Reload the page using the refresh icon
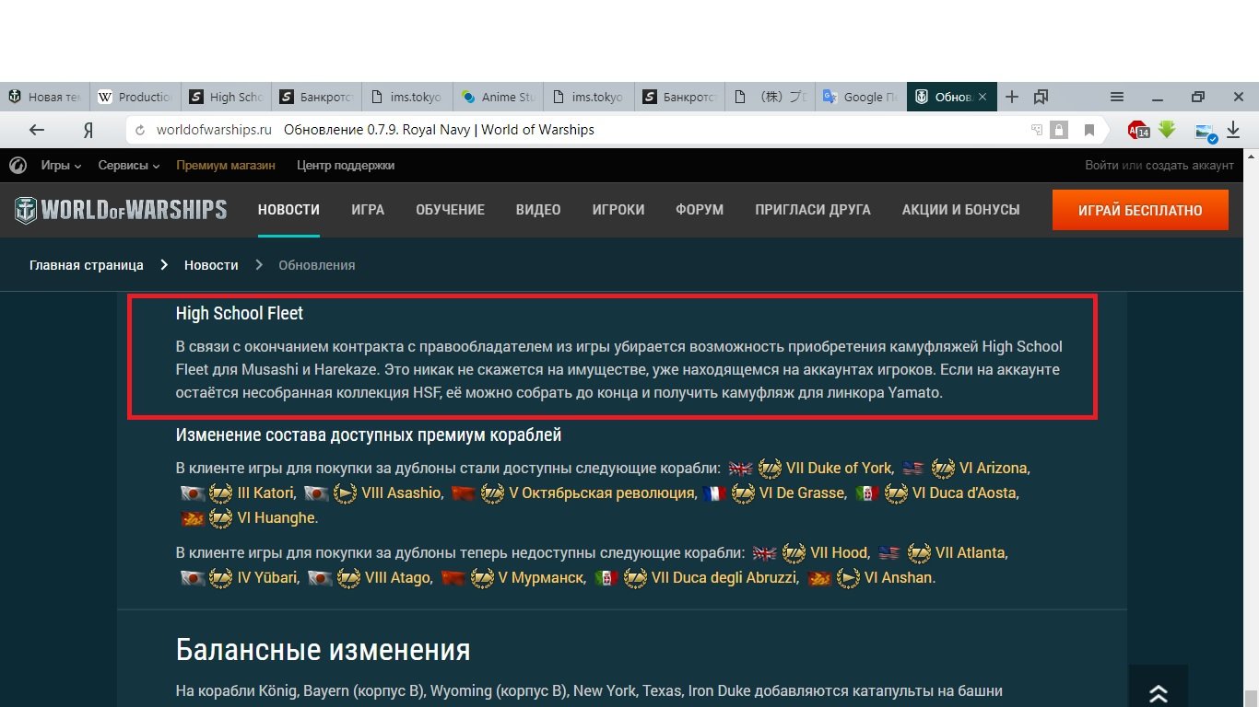 140,130
